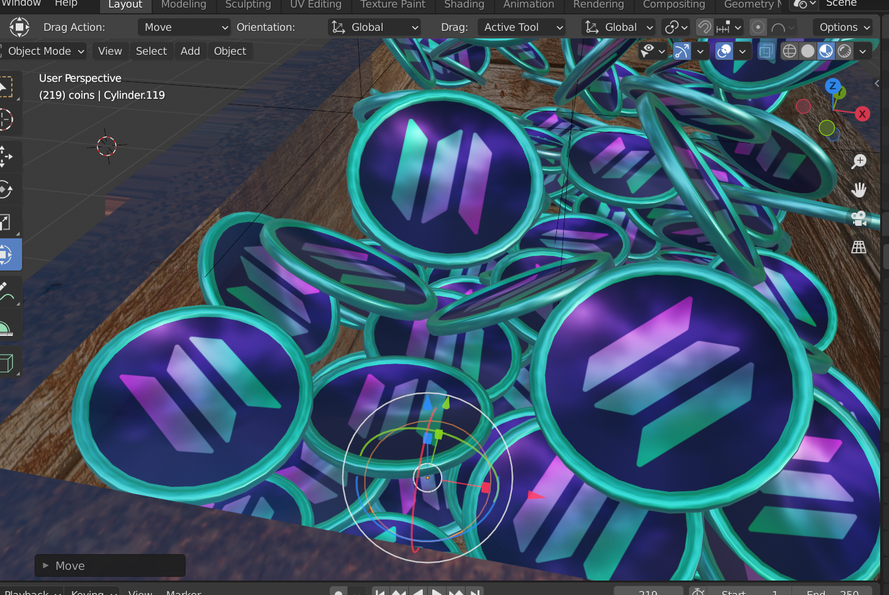889x595 pixels.
Task: Open the Add menu
Action: [x=190, y=51]
